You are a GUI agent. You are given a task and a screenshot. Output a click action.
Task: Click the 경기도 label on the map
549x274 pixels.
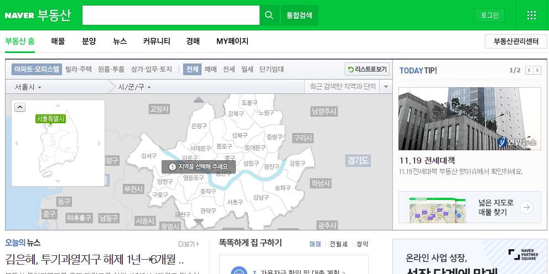[x=358, y=160]
